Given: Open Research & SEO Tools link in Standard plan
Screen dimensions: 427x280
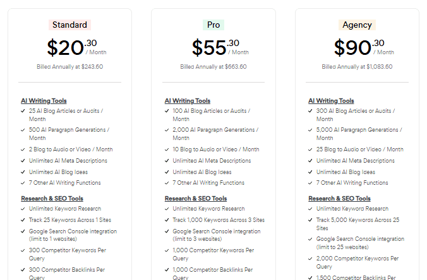Looking at the screenshot, I should [52, 199].
